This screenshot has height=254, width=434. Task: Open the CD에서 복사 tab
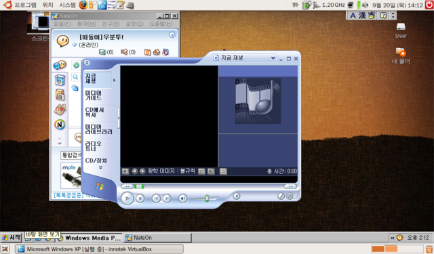[x=95, y=112]
